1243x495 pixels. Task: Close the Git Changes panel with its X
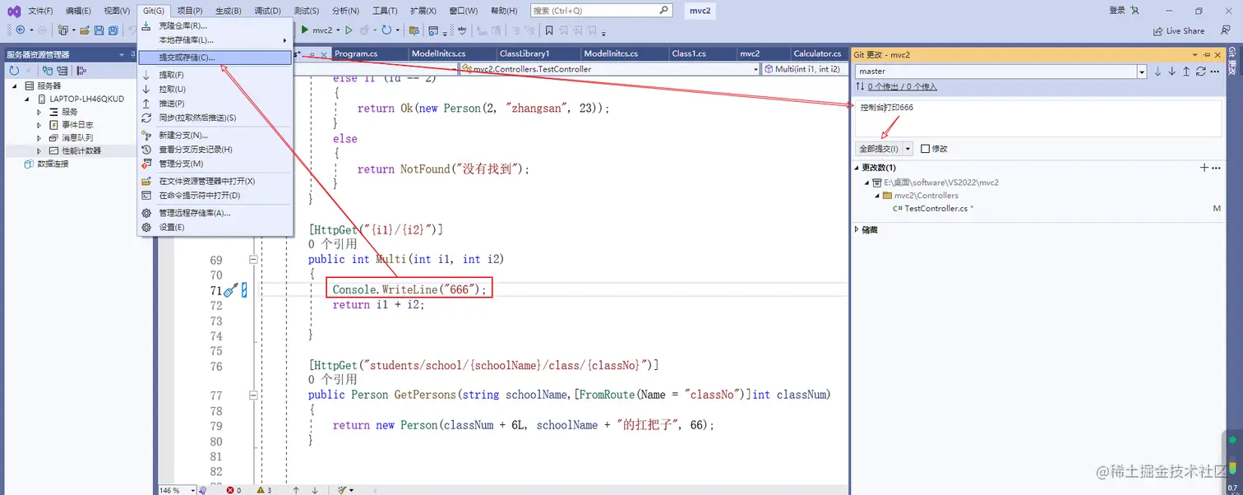pyautogui.click(x=1218, y=54)
